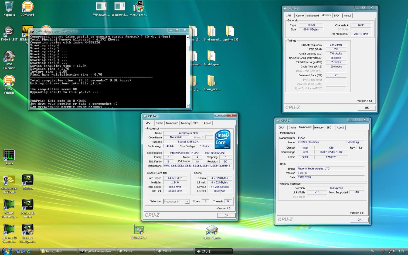Open the NVIDIA Stereoscopic desktop shortcut
This screenshot has height=255, width=408.
[x=9, y=209]
